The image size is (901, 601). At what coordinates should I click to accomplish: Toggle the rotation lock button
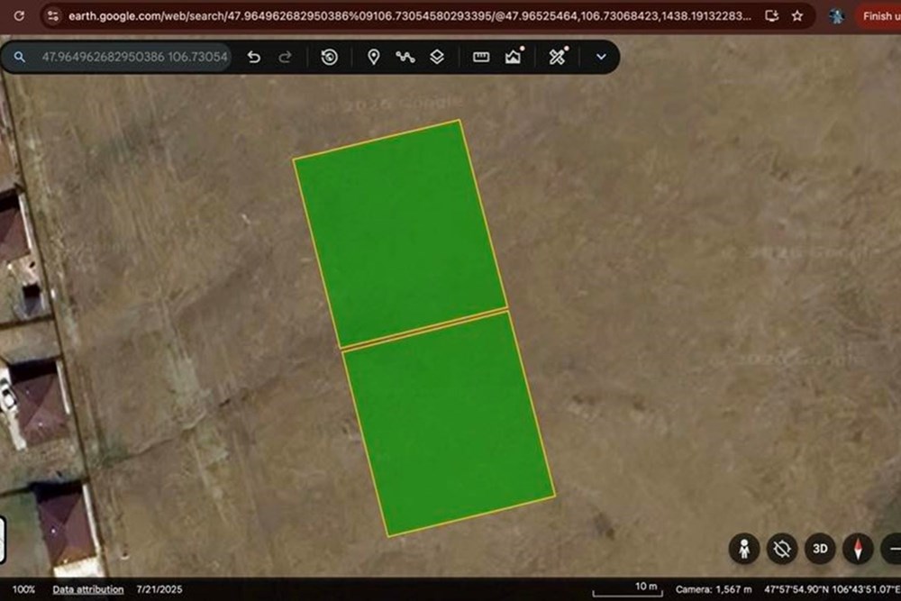pos(782,549)
